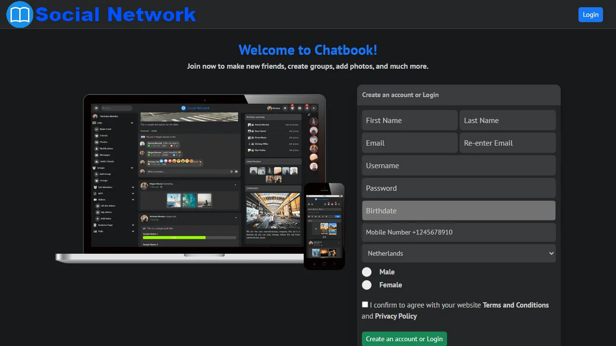
Task: Select the News Feed icon in the sidebar
Action: coord(96,129)
